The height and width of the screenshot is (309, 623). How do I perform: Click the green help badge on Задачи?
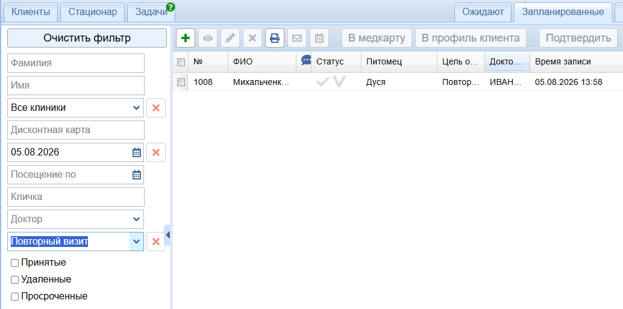171,7
